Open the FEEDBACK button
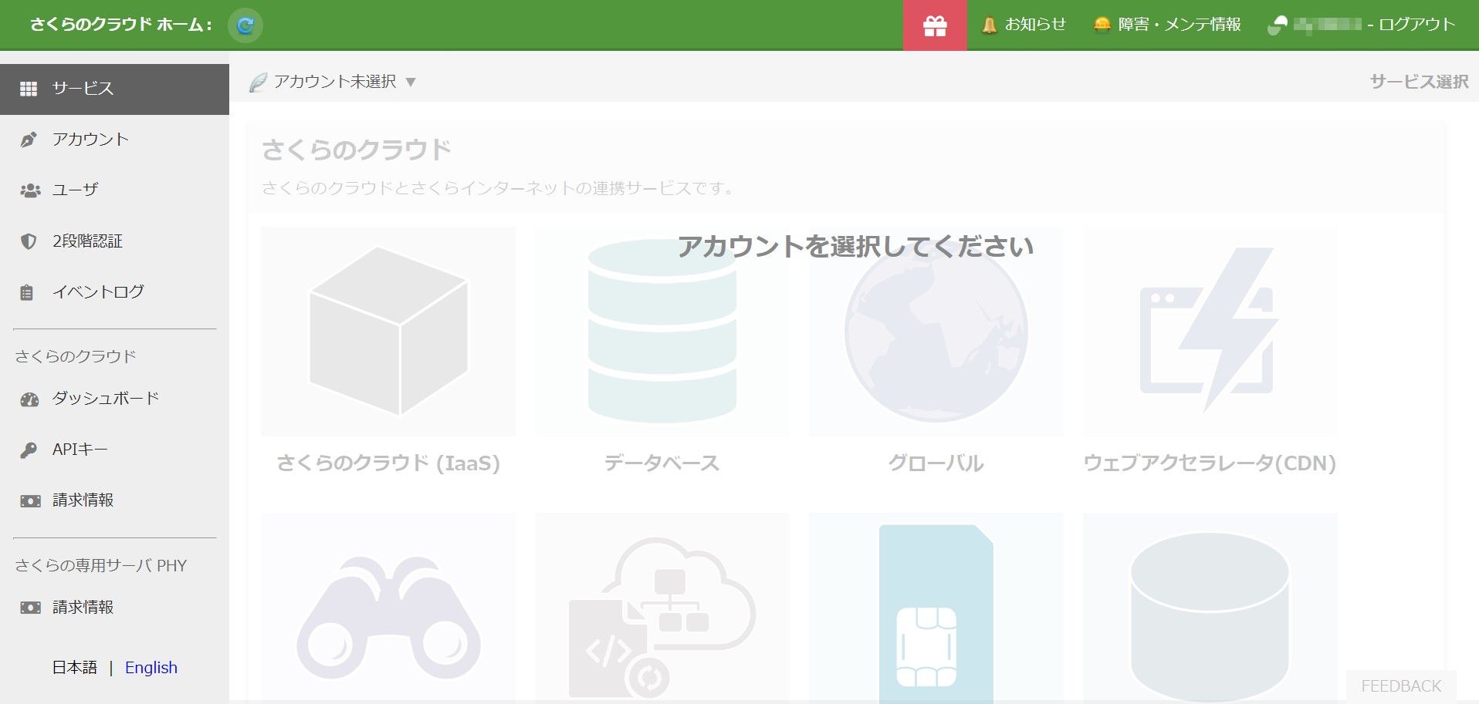 pyautogui.click(x=1400, y=685)
